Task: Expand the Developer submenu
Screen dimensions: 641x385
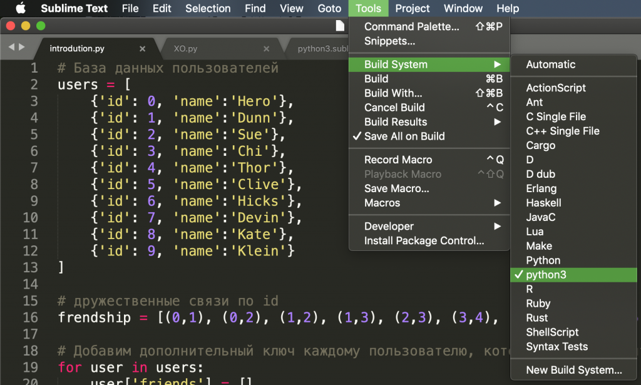Action: [389, 226]
